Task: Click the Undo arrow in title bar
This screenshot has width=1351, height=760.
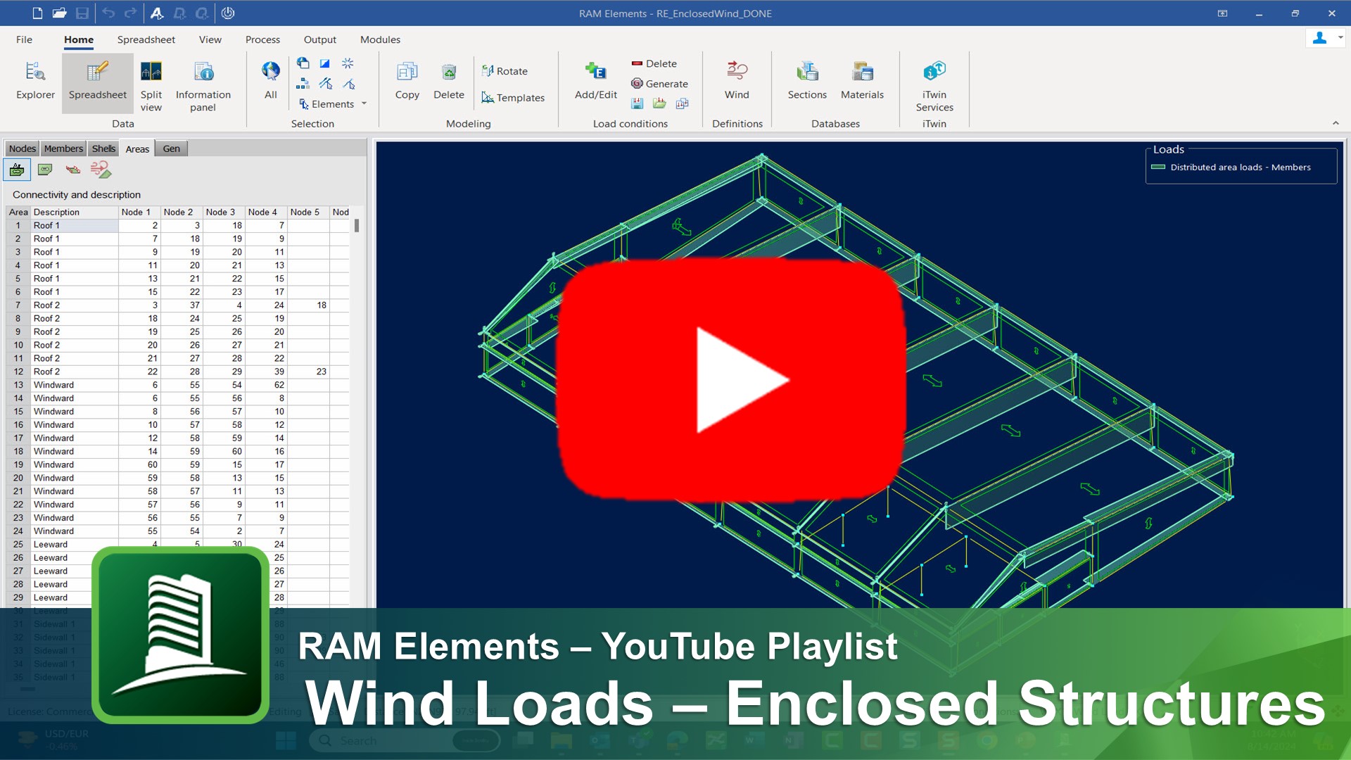Action: point(108,13)
